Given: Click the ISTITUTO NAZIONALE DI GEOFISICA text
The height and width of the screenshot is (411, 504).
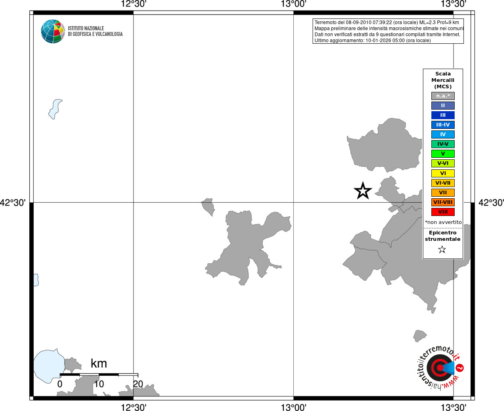Looking at the screenshot, I should pyautogui.click(x=95, y=31).
